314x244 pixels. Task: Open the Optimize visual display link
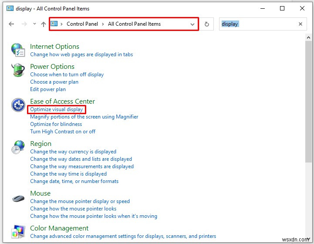click(x=56, y=109)
